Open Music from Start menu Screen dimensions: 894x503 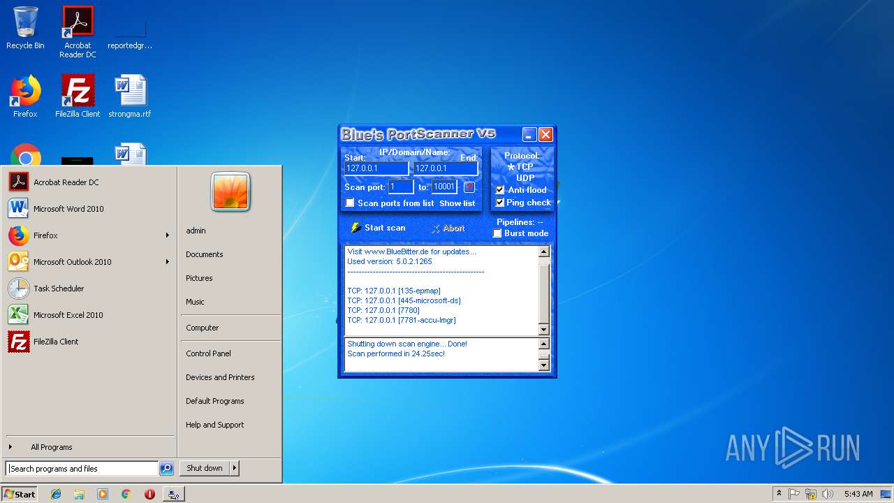click(x=195, y=302)
